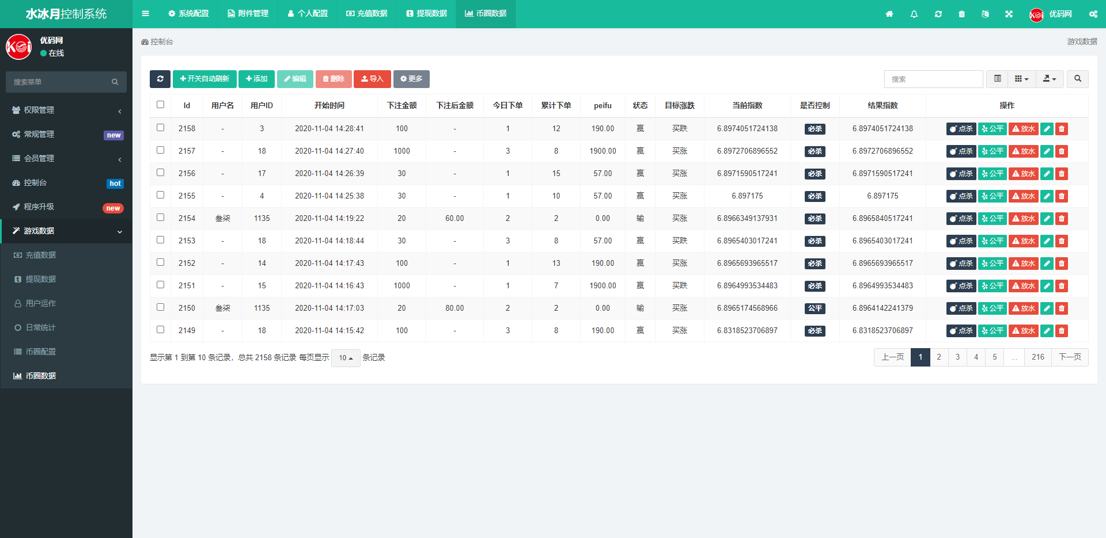Open the page size dropdown showing 10
Screen dimensions: 1106x538
346,358
